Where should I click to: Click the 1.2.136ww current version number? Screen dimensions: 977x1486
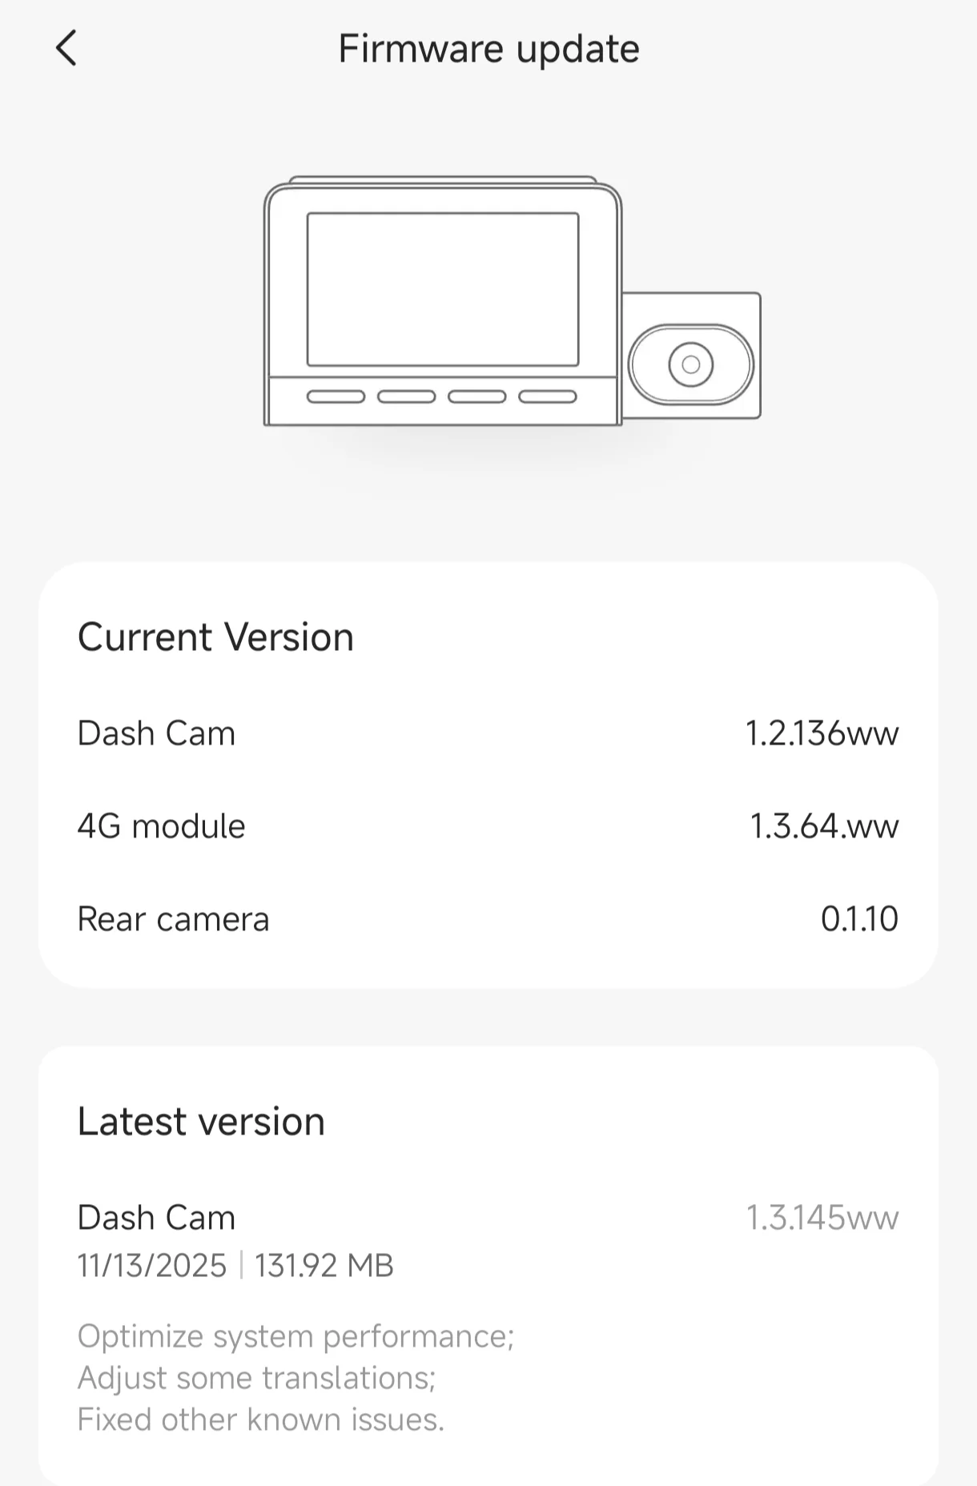coord(822,733)
